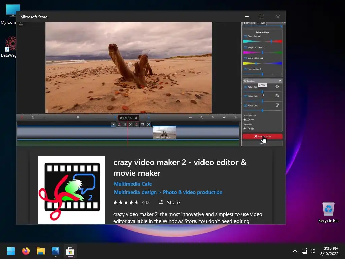Screen dimensions: 345x259
Task: Click the Back button in Microsoft Store
Action: (x=21, y=24)
